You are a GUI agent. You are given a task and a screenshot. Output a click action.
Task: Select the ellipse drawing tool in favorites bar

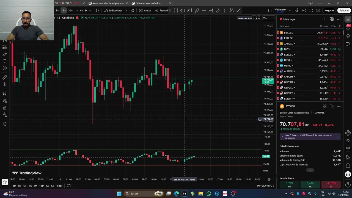(x=183, y=10)
